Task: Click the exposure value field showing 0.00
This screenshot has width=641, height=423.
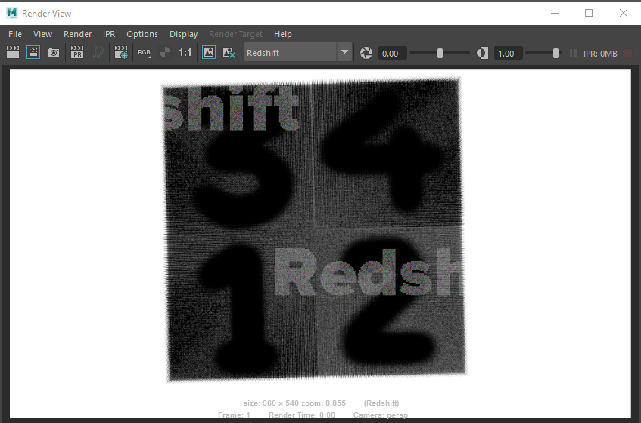Action: pos(392,54)
